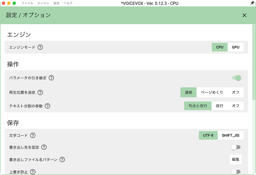Click help icon beside パラメータの引き継ぎ
This screenshot has height=175, width=256.
click(51, 78)
